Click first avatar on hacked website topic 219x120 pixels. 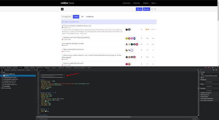click(127, 44)
